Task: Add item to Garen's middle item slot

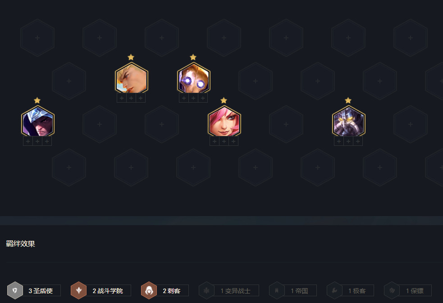Action: coord(131,98)
